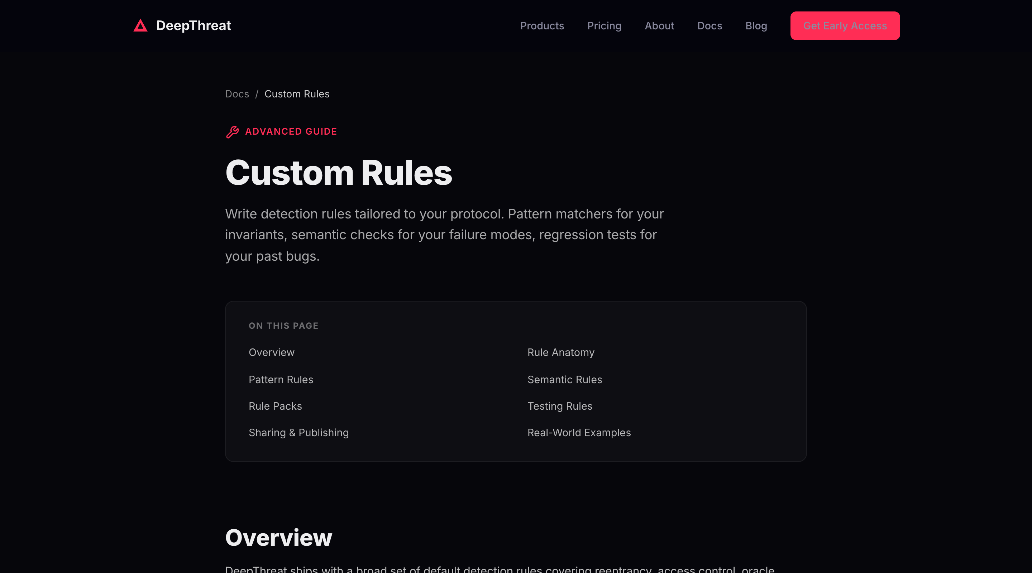Jump to the Rule Anatomy section
This screenshot has height=573, width=1032.
coord(560,352)
